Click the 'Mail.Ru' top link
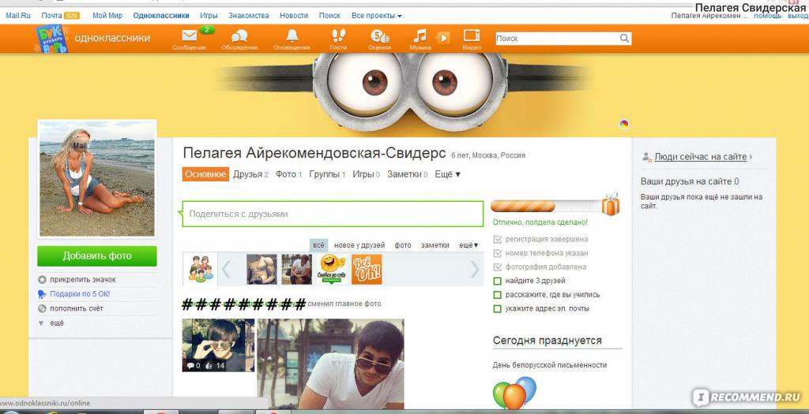 click(x=18, y=16)
